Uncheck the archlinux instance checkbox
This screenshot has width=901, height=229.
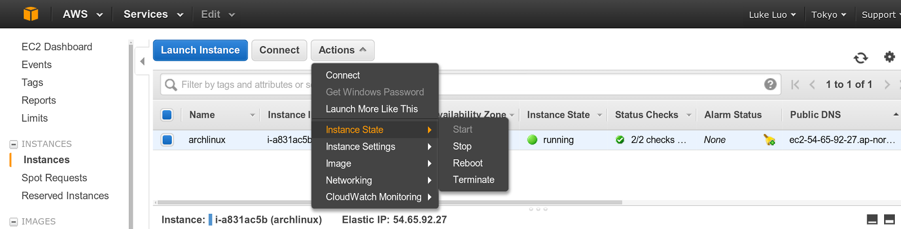167,140
